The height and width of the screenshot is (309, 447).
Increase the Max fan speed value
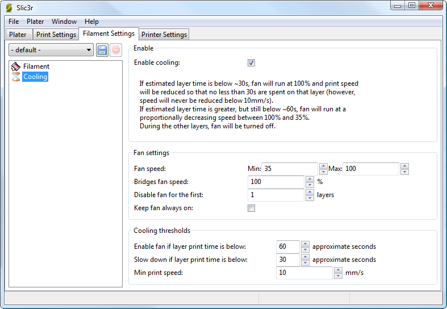[404, 166]
